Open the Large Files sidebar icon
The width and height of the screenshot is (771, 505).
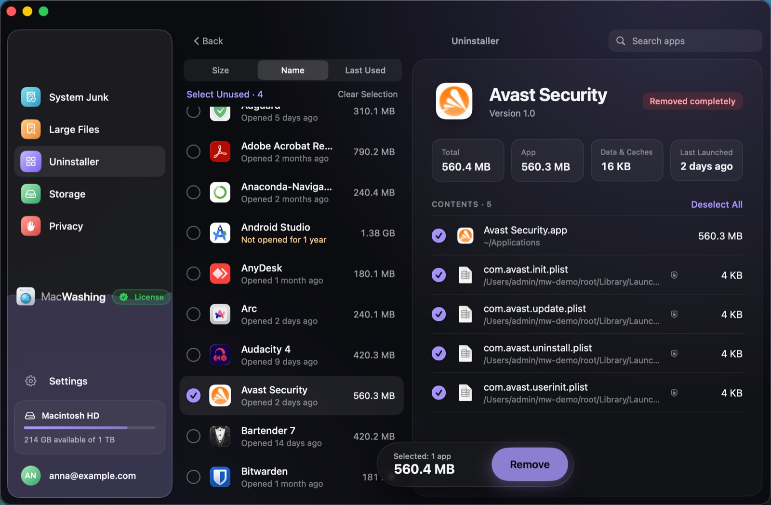click(31, 129)
